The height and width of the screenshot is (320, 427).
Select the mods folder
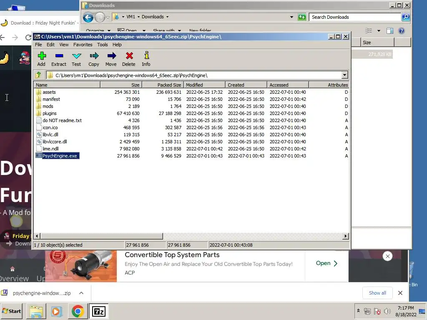click(48, 106)
